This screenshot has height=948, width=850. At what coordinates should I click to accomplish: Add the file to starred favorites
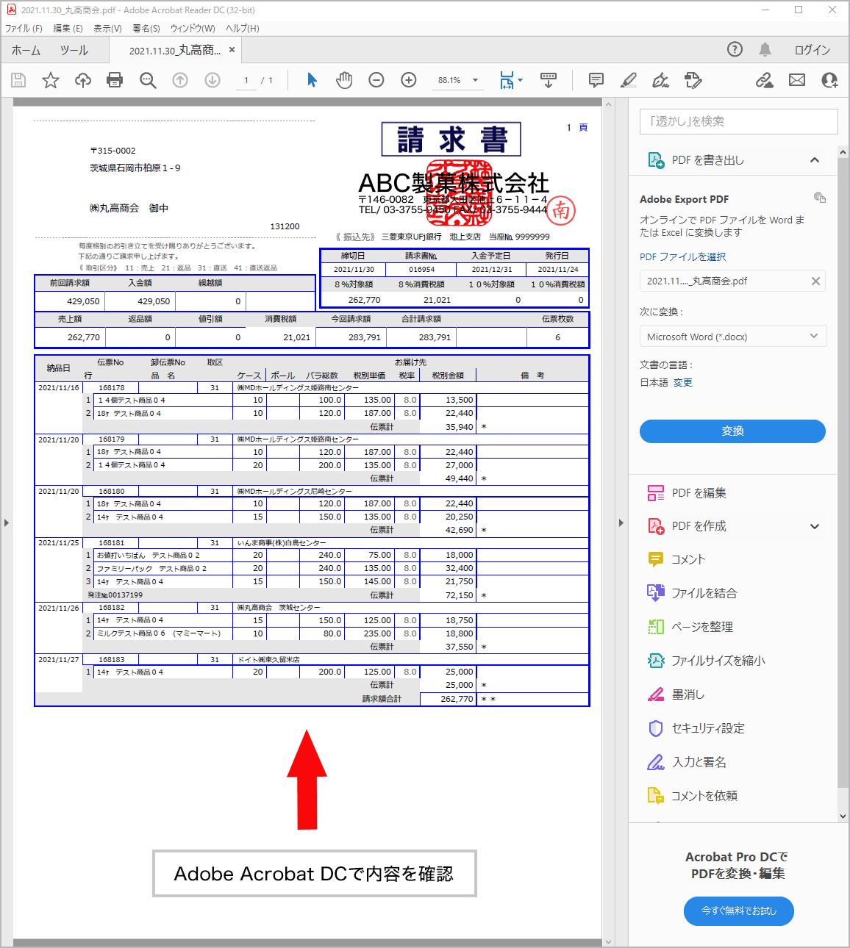(51, 80)
